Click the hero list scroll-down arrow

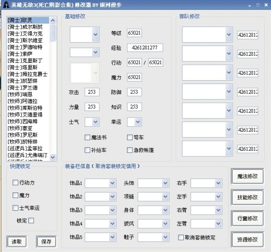coord(53,157)
